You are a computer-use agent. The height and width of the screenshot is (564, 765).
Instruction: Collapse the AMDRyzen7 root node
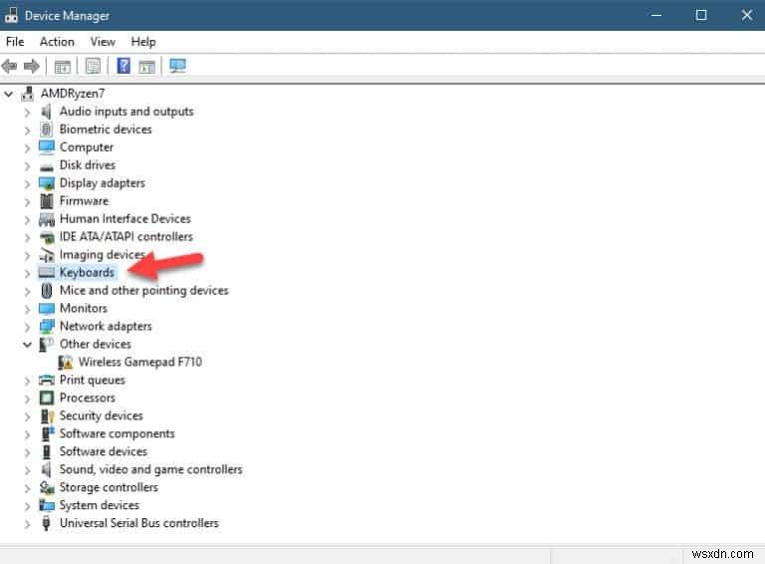click(x=9, y=94)
